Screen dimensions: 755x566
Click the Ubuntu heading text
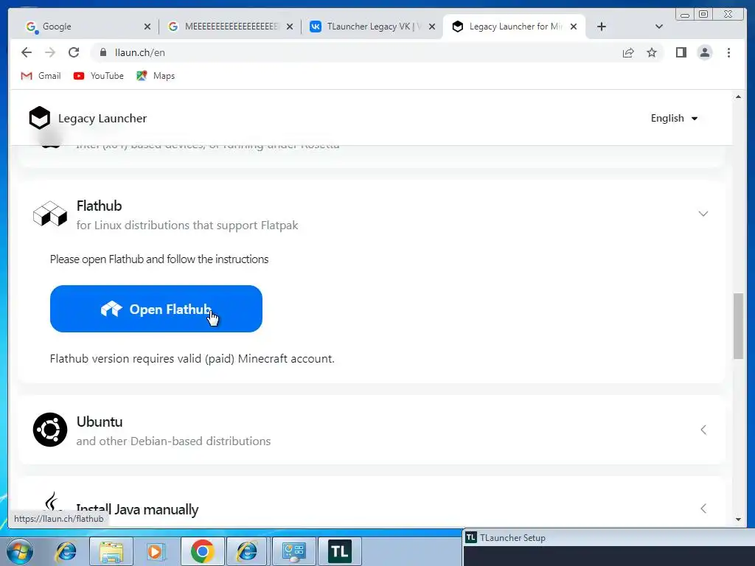100,422
